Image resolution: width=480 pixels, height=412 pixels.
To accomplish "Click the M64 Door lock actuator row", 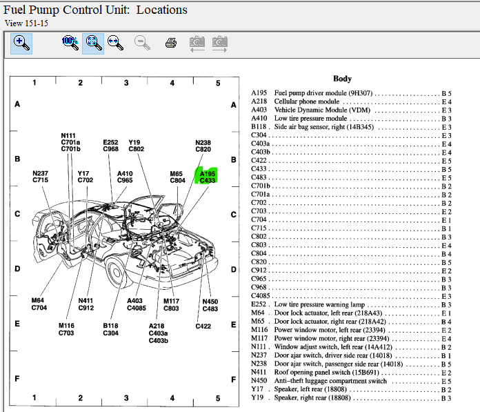I will (351, 313).
